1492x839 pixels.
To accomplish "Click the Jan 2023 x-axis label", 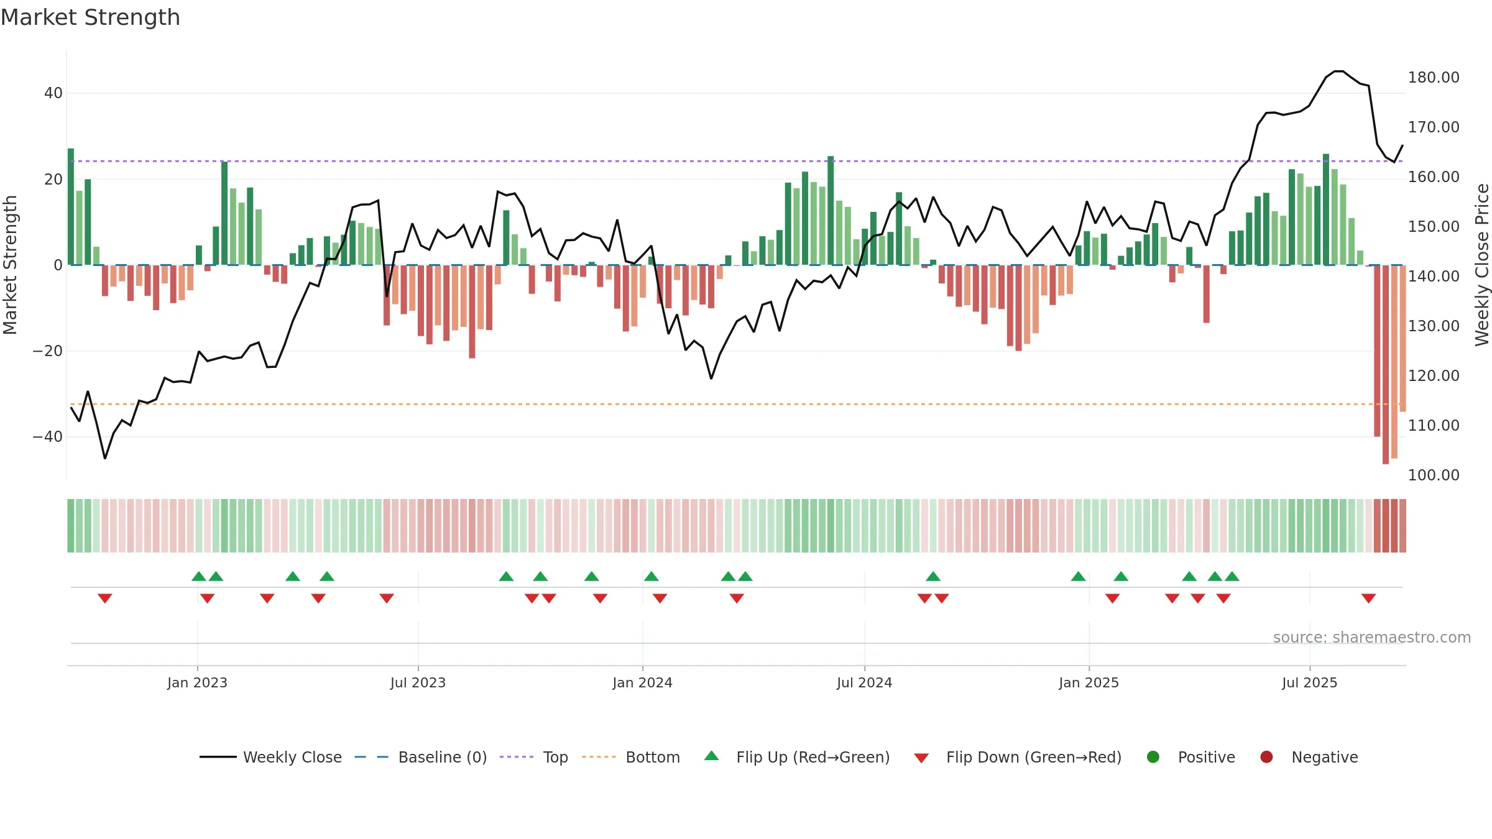I will [x=197, y=682].
